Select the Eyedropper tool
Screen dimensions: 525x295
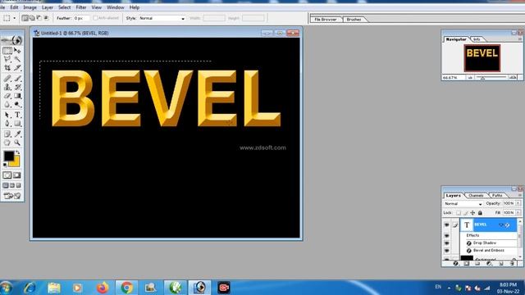(x=17, y=134)
